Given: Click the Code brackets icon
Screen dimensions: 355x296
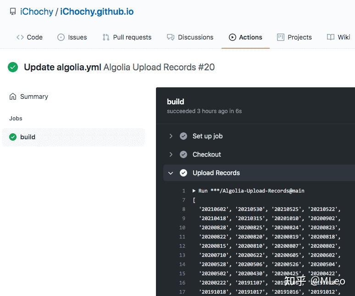Looking at the screenshot, I should 20,37.
